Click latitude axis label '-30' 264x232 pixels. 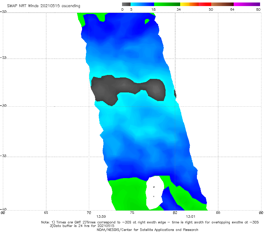[3, 105]
